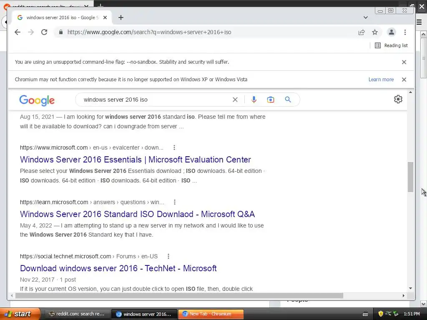Go back using the browser back arrow
The width and height of the screenshot is (427, 320).
tap(18, 32)
